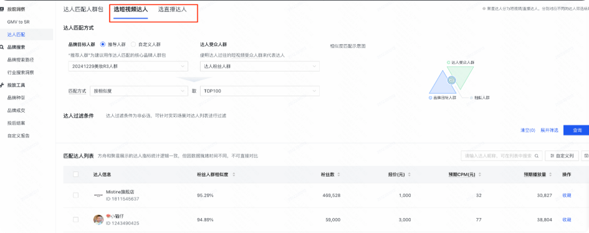589x233 pixels.
Task: Click the 小猫仔 name text
Action: tap(115, 216)
